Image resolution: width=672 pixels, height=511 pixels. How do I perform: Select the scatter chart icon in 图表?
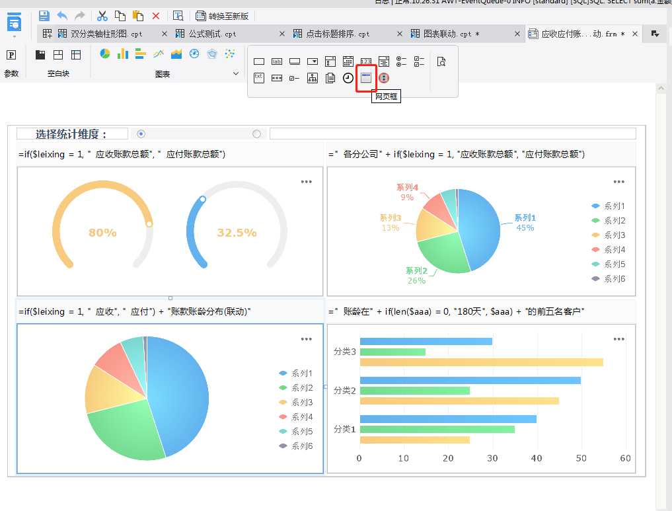coord(230,54)
